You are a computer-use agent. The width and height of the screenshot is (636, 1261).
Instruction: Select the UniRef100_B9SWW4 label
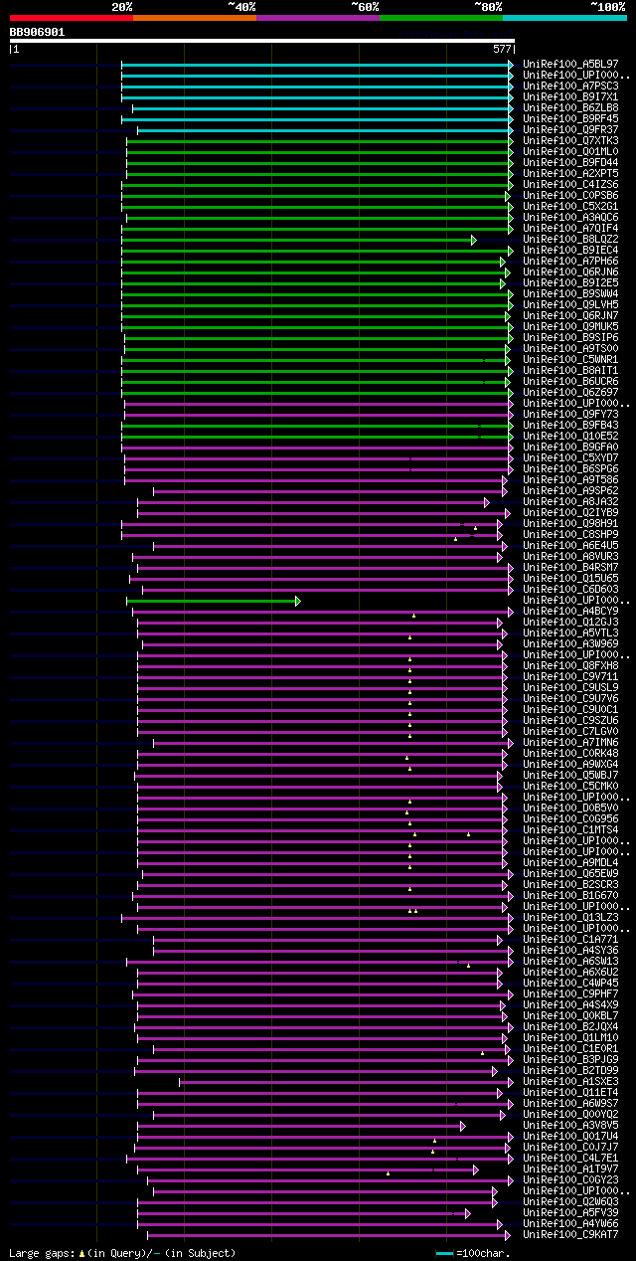click(x=570, y=294)
